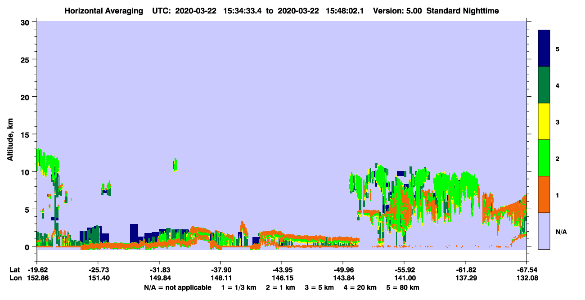Click the latitude value -67.54

tap(526, 270)
